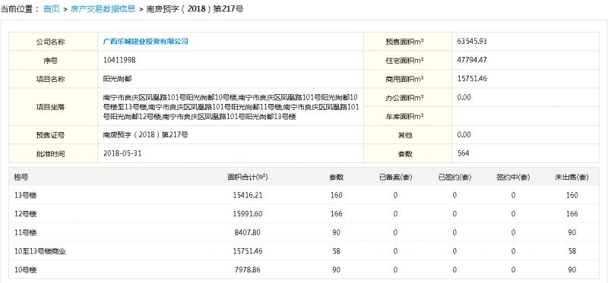608x283 pixels.
Task: Click the 面积合计 column header
Action: tap(248, 178)
